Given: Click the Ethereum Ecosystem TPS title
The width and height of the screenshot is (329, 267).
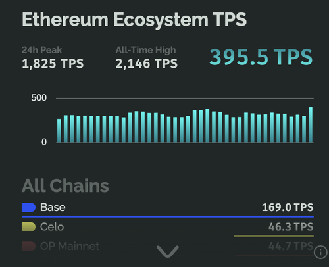Looking at the screenshot, I should coord(134,20).
